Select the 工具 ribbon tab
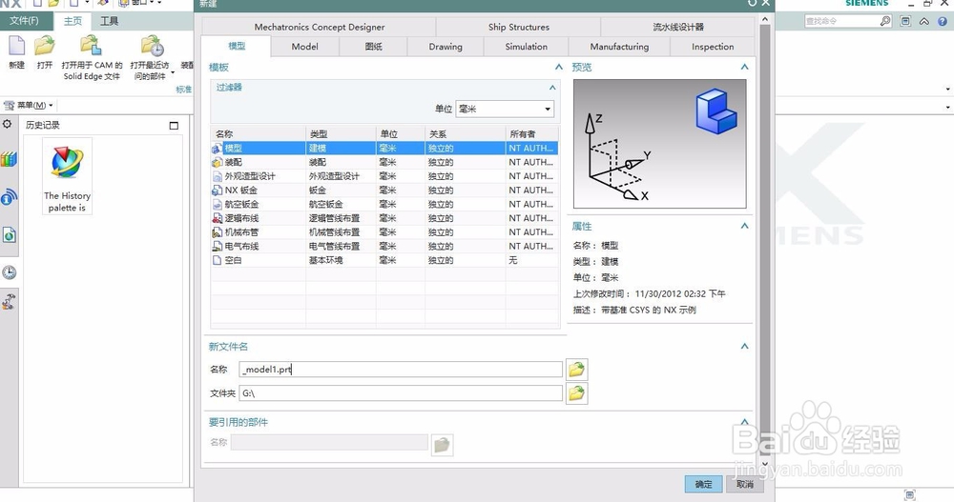Viewport: 954px width, 502px height. (x=109, y=21)
